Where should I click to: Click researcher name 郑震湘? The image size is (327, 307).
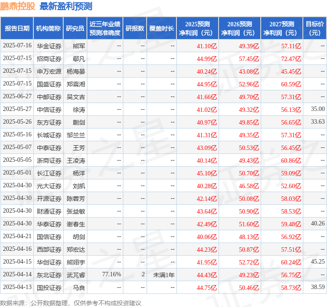(x=76, y=84)
